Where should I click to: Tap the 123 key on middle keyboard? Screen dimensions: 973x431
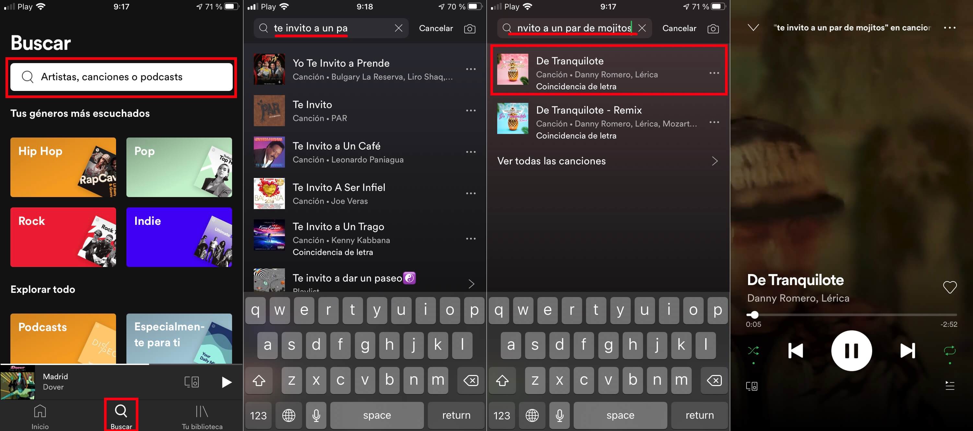[258, 415]
